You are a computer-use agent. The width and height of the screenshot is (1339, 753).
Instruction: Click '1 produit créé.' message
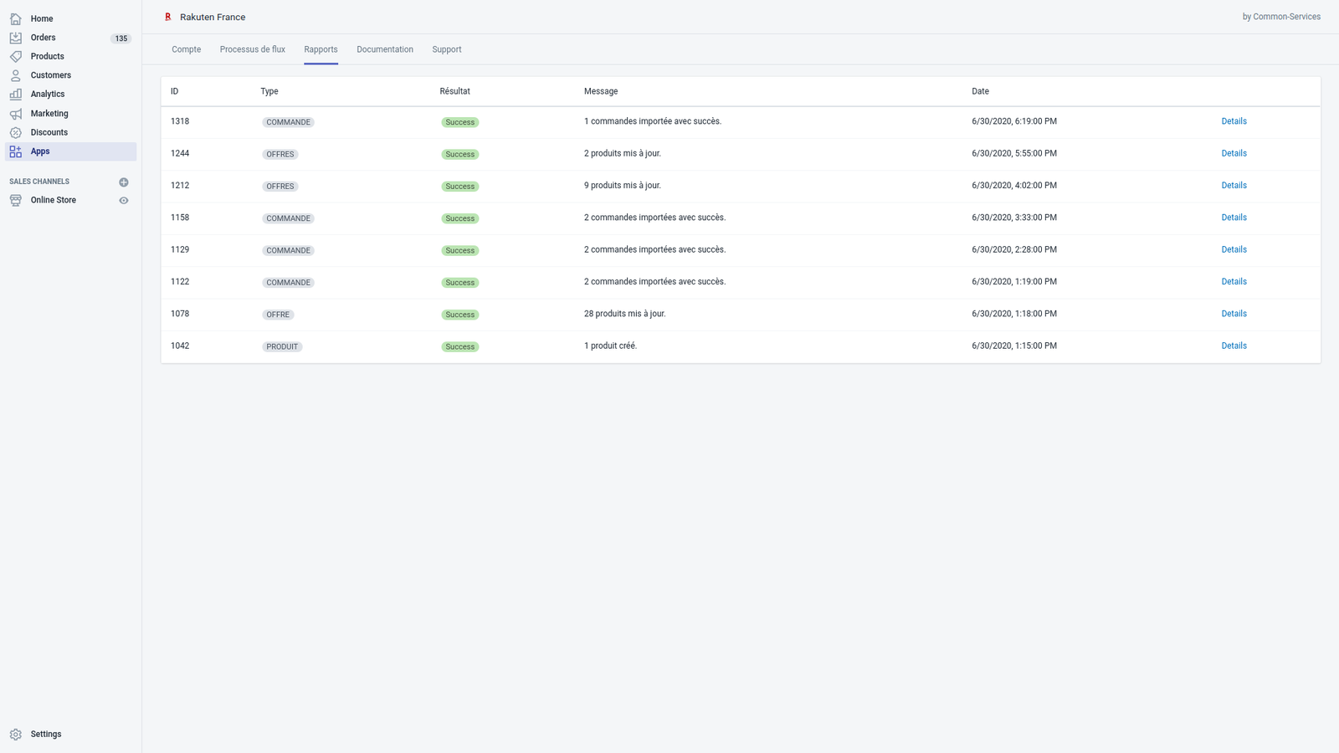[611, 346]
